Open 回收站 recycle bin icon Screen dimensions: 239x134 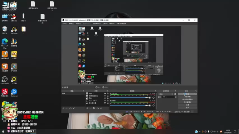(4, 30)
